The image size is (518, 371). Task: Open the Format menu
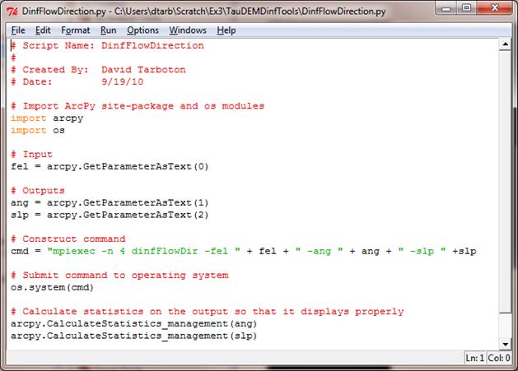75,30
